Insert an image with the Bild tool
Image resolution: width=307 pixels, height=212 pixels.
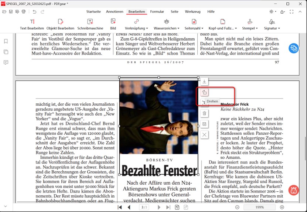tap(113, 24)
